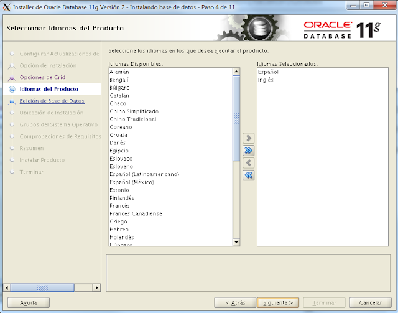This screenshot has height=313, width=398.
Task: Close the Oracle installer window
Action: coord(385,5)
